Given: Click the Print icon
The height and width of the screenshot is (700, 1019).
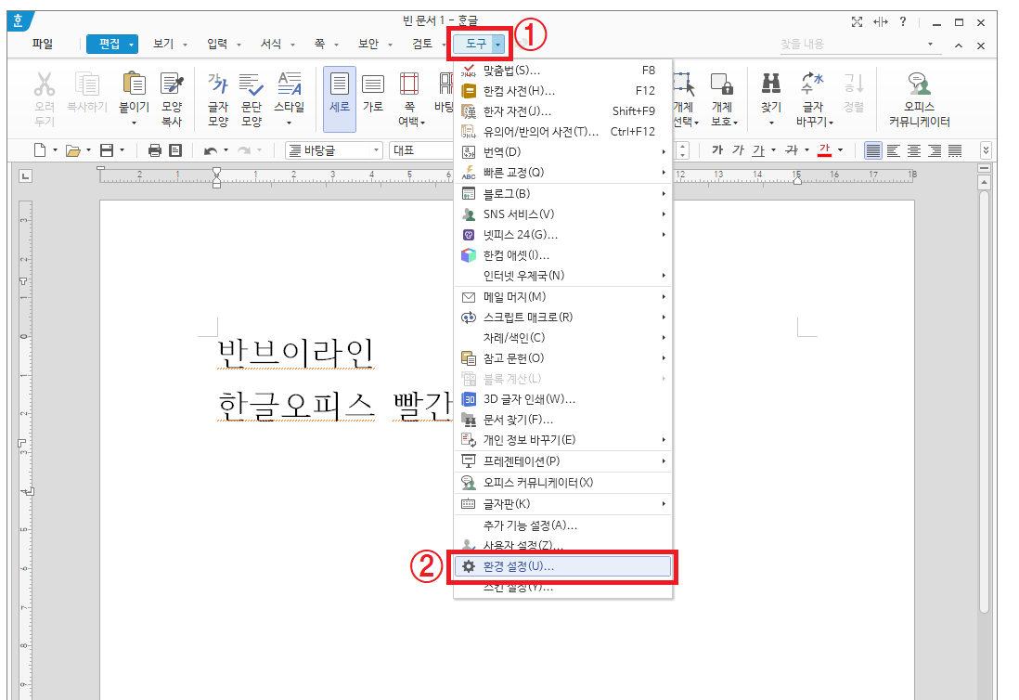Looking at the screenshot, I should click(155, 150).
